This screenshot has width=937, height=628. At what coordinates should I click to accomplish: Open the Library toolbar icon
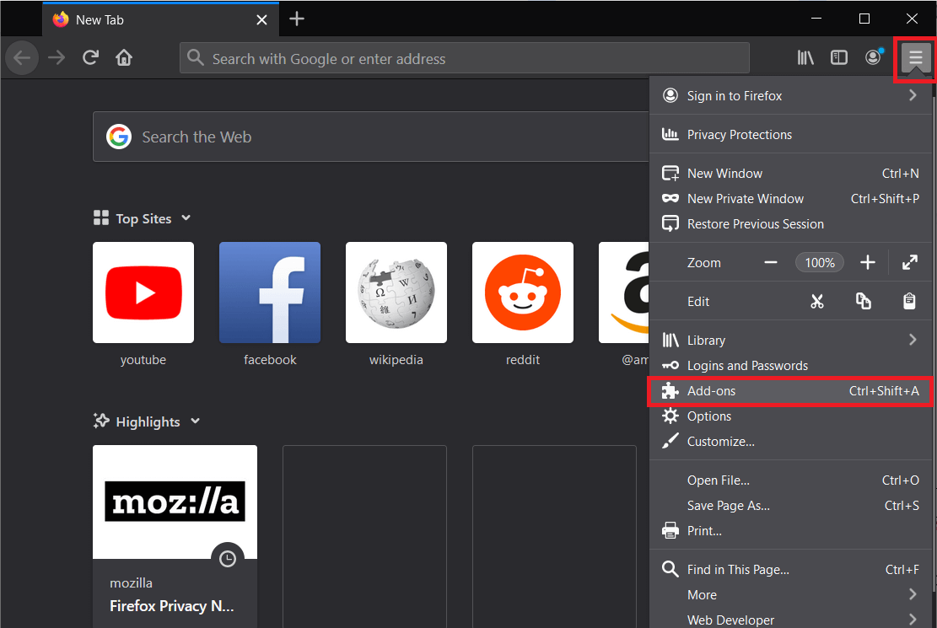(805, 57)
